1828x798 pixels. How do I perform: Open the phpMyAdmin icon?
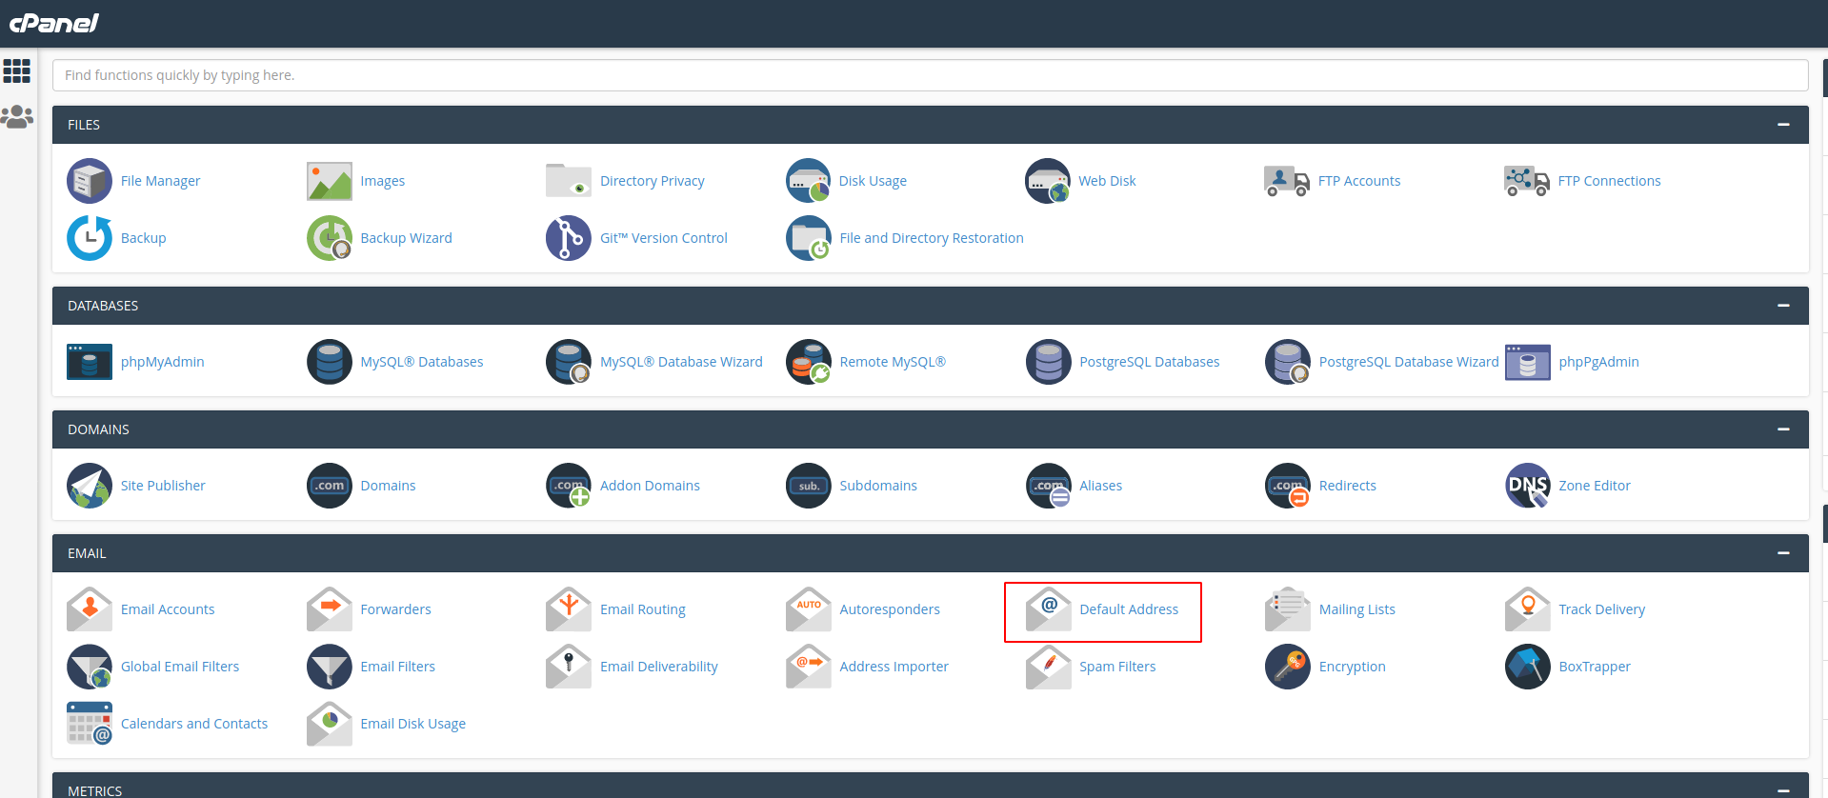coord(90,362)
